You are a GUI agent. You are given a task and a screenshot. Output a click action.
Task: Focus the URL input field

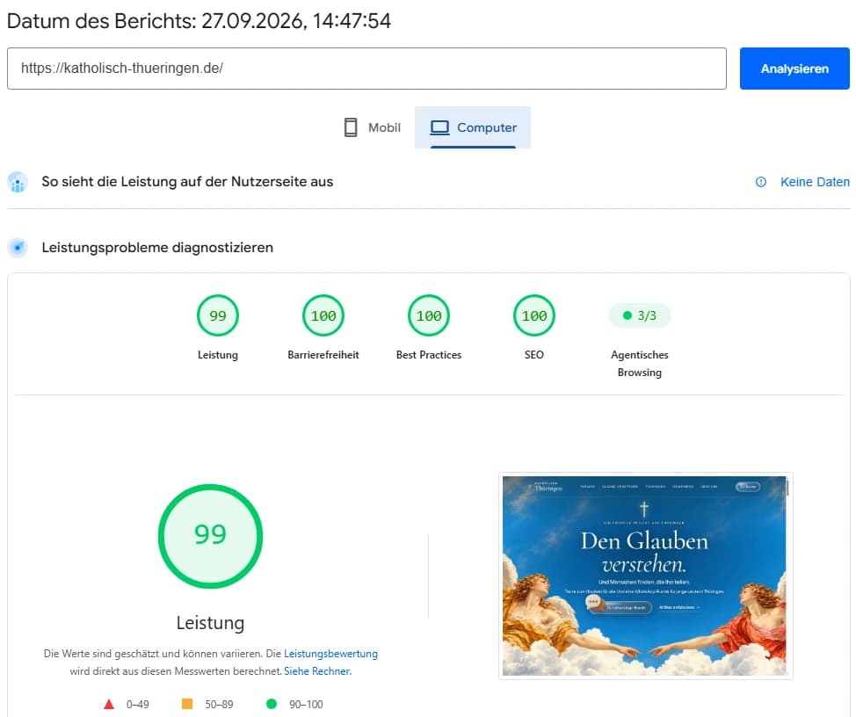(366, 69)
